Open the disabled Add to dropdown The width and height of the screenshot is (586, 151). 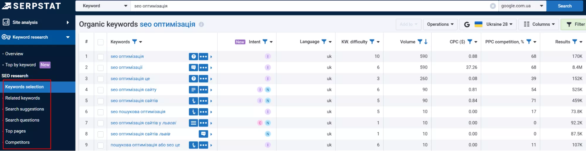pyautogui.click(x=409, y=24)
